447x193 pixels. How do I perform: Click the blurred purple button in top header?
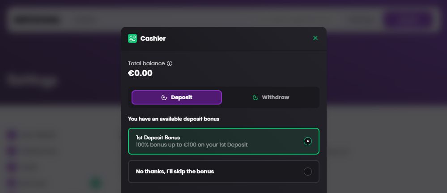[x=408, y=20]
